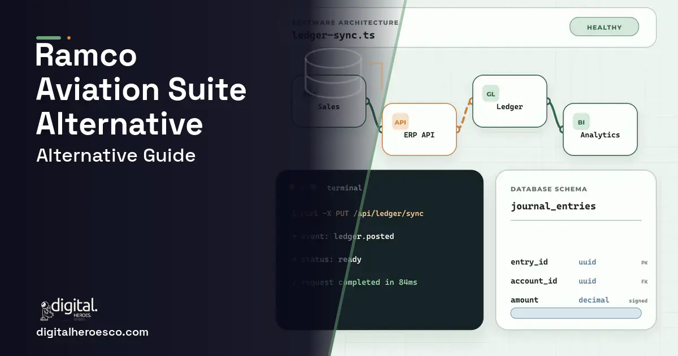Select the Ledger node label
678x356 pixels.
[x=510, y=107]
